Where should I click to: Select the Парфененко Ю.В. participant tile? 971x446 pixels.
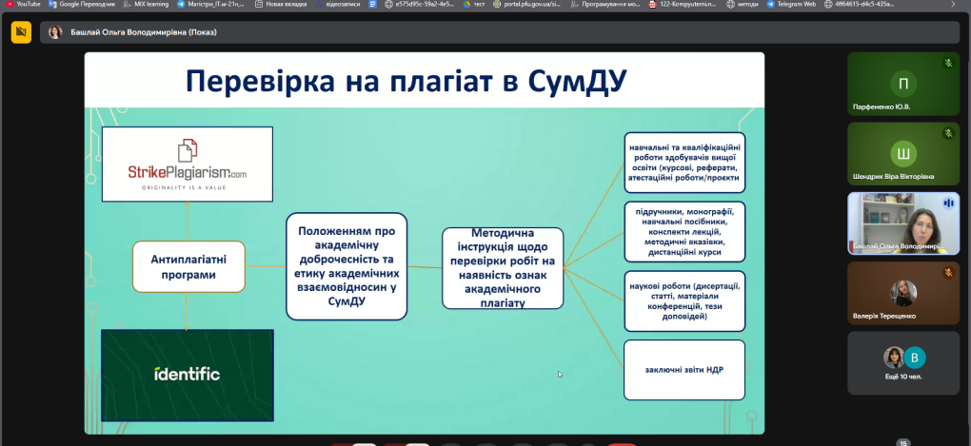(902, 87)
